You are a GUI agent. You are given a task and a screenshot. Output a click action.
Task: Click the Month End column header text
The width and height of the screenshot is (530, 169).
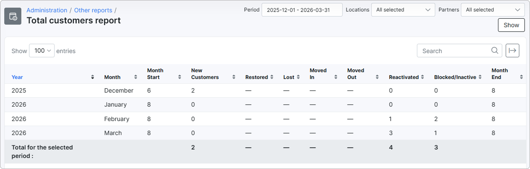point(500,74)
